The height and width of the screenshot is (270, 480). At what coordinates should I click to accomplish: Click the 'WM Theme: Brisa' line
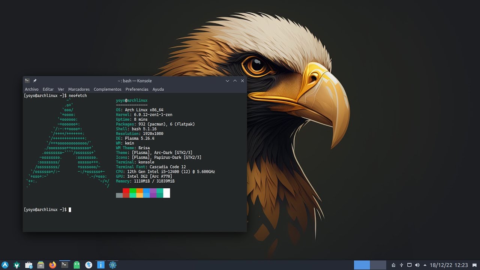(x=133, y=148)
